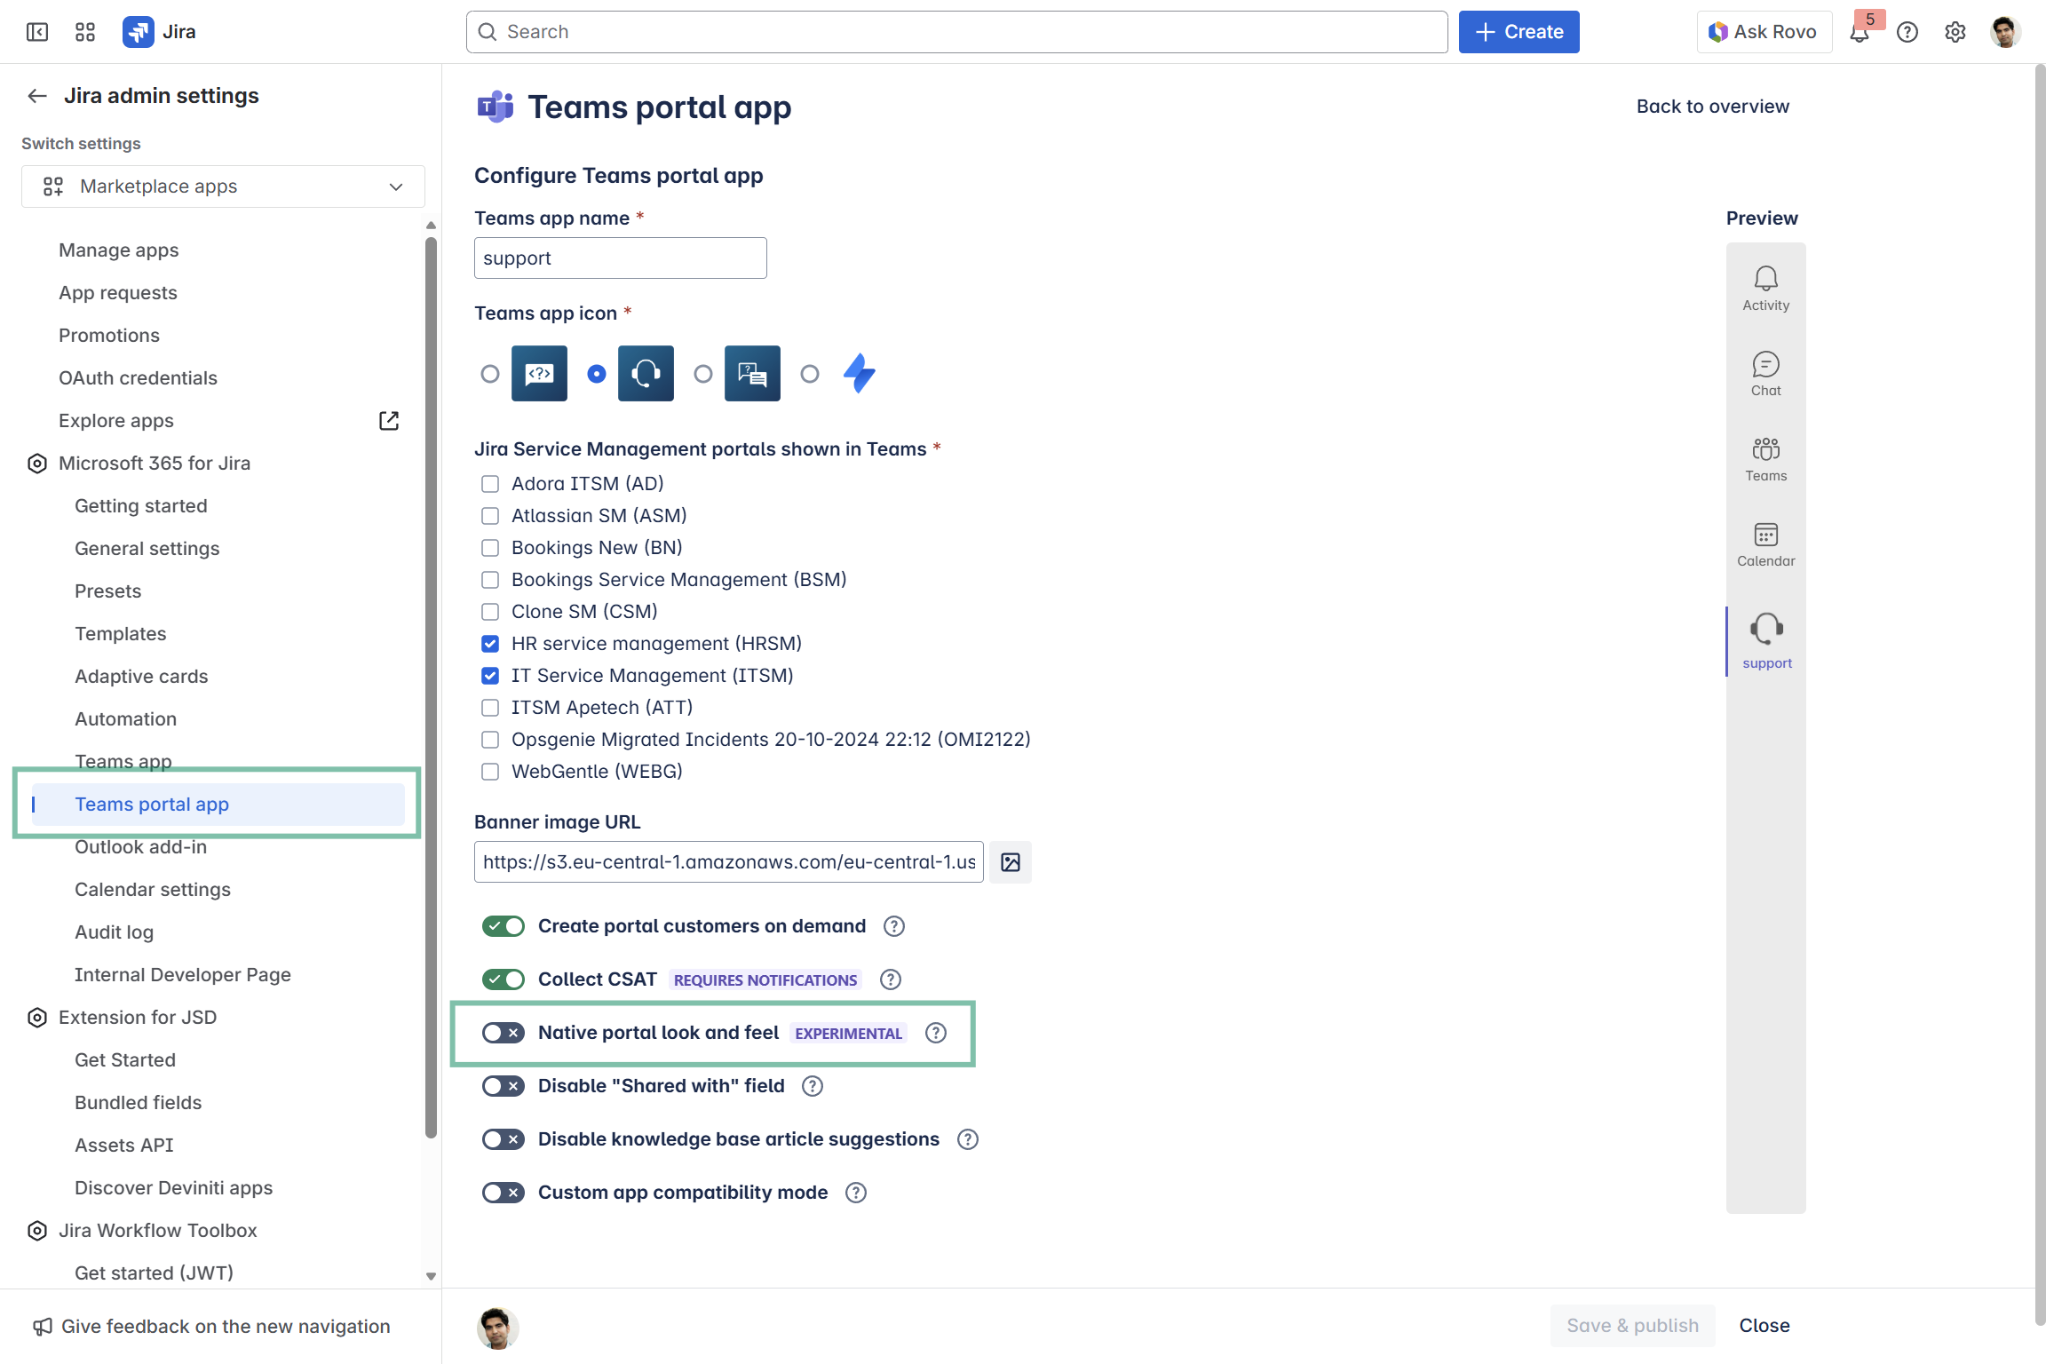Image resolution: width=2046 pixels, height=1364 pixels.
Task: Click help icon next to Collect CSAT
Action: [890, 979]
